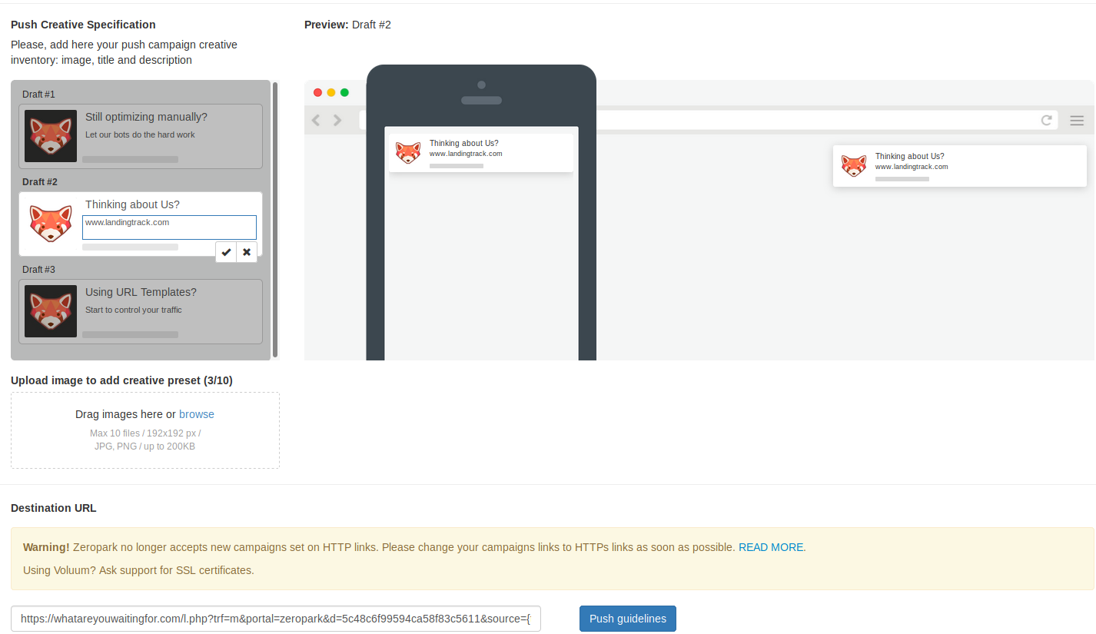The width and height of the screenshot is (1096, 634).
Task: Click title 'Still optimizing manually?'
Action: coord(146,117)
